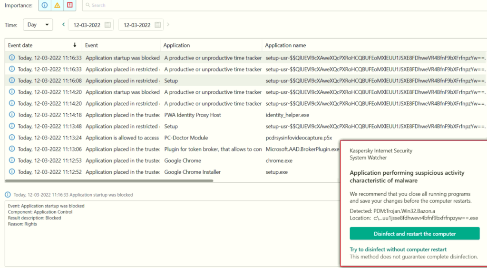Select the identity_helper.exe event row

coord(246,115)
